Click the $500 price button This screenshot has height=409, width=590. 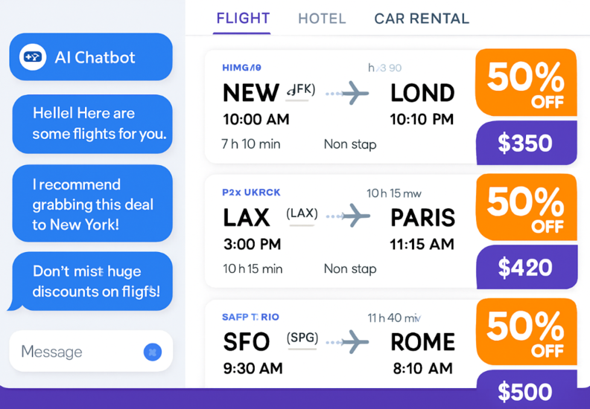point(527,390)
